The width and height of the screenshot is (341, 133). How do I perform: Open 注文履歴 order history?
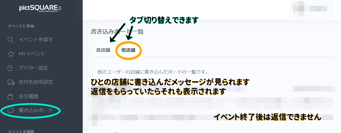point(28,96)
